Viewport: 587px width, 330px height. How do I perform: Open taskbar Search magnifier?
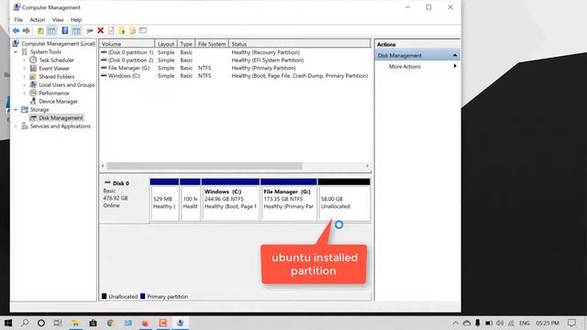click(x=25, y=323)
